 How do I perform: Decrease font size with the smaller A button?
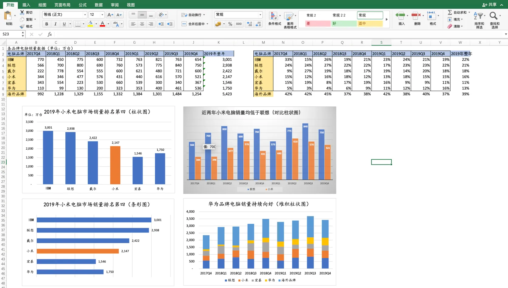click(x=119, y=15)
